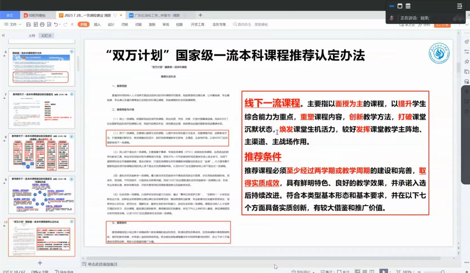Switch to the 开始 ribbon tab
The width and height of the screenshot is (470, 273).
click(83, 24)
